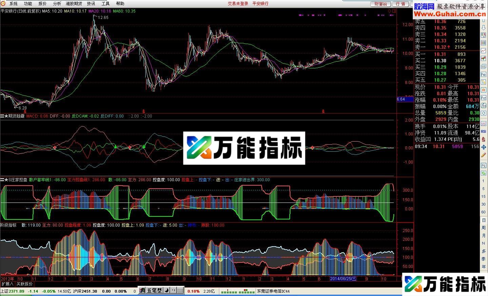
Task: Open the 工具 menu
Action: coord(105,4)
